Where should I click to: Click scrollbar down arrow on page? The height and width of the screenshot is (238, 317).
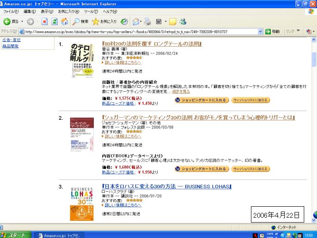pyautogui.click(x=314, y=220)
